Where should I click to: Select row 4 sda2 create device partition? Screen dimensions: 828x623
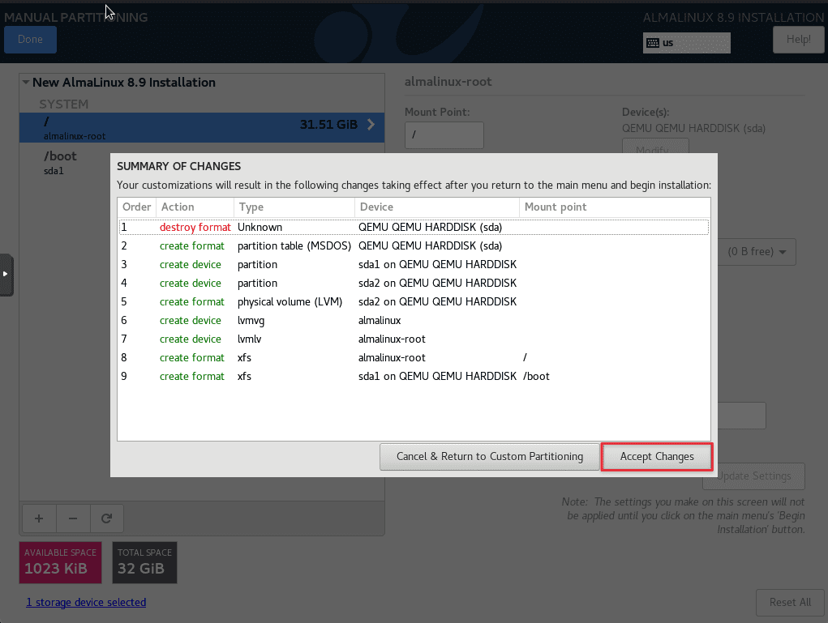click(x=414, y=284)
